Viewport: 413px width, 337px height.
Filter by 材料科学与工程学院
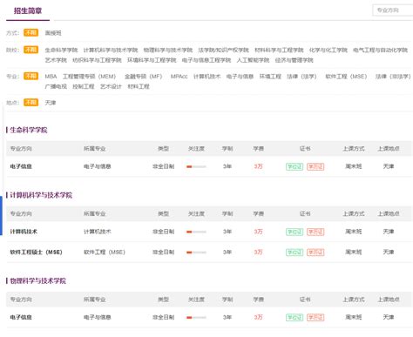(x=279, y=50)
